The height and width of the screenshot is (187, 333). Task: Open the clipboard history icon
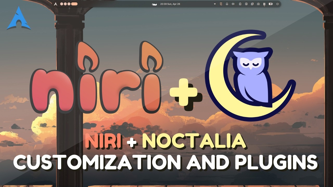[240, 4]
